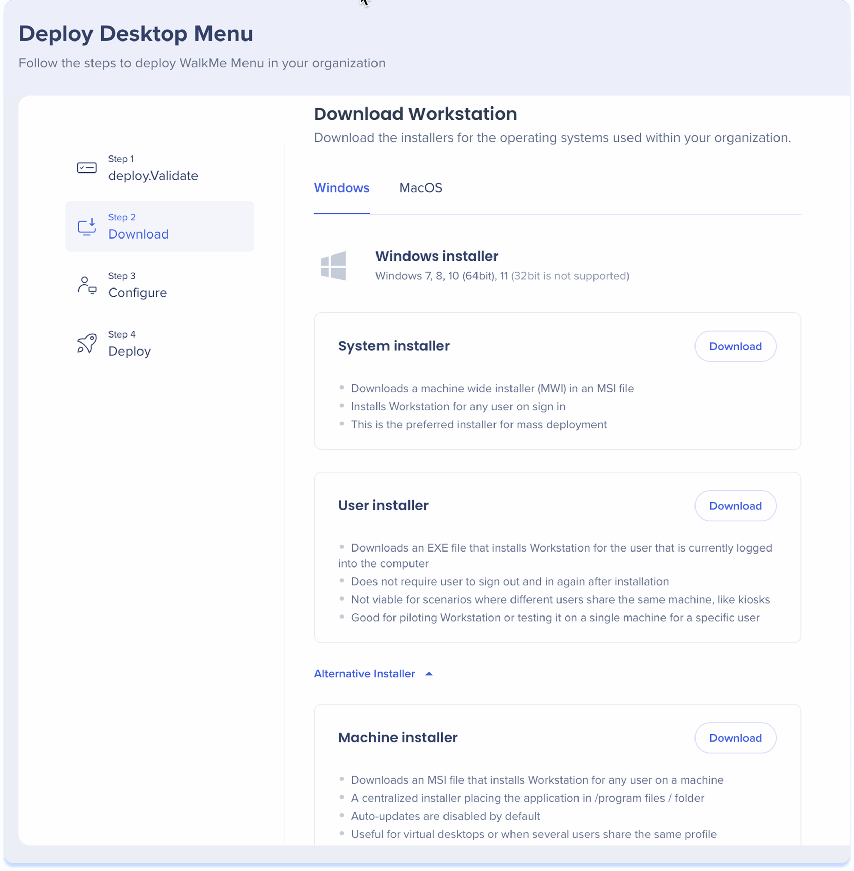
Task: Click 'Follow the steps to deploy' subtitle
Action: pyautogui.click(x=202, y=63)
